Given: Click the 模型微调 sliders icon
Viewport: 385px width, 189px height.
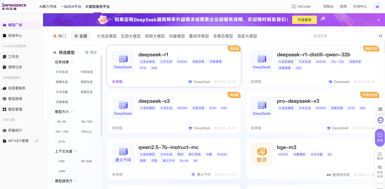Looking at the screenshot, I should pos(5,99).
